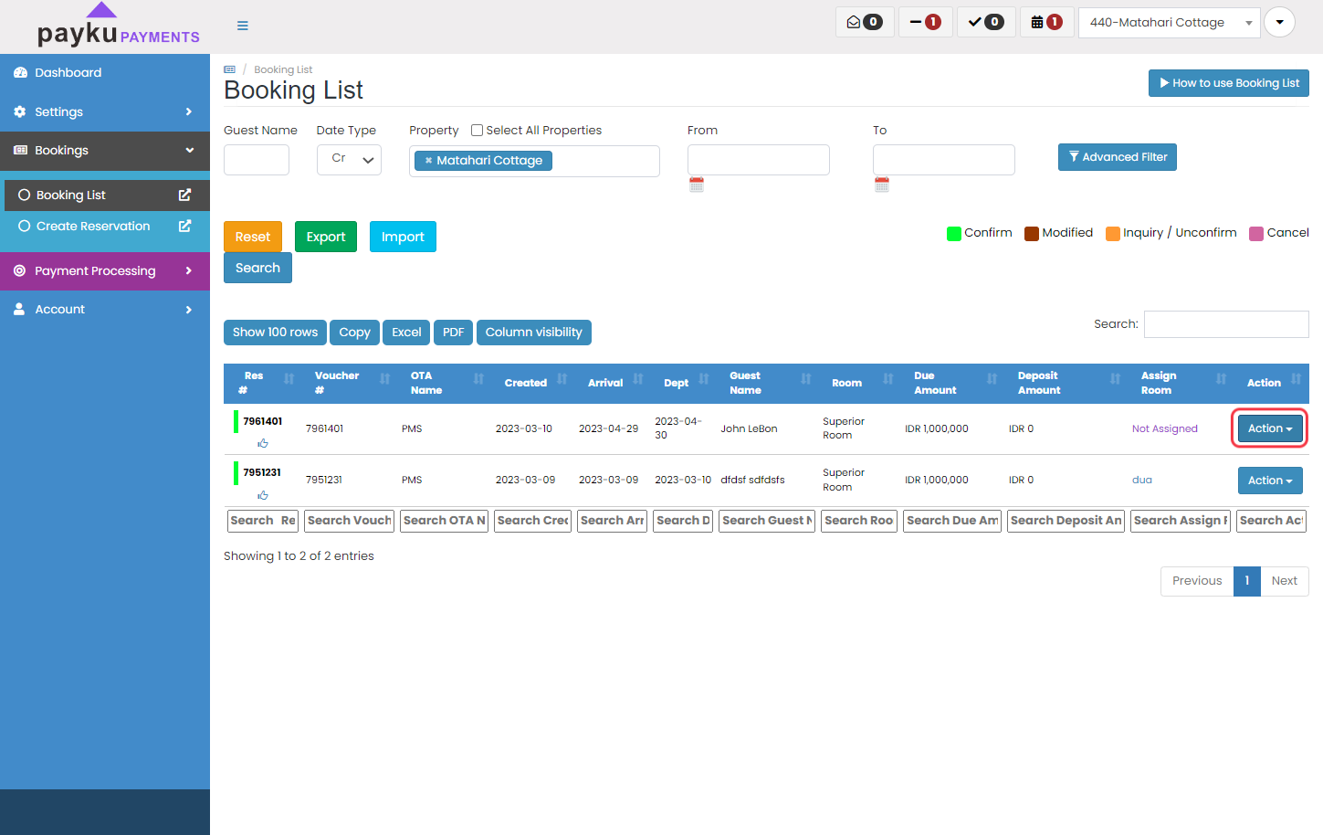
Task: Click the hamburger menu toggle icon
Action: tap(243, 26)
